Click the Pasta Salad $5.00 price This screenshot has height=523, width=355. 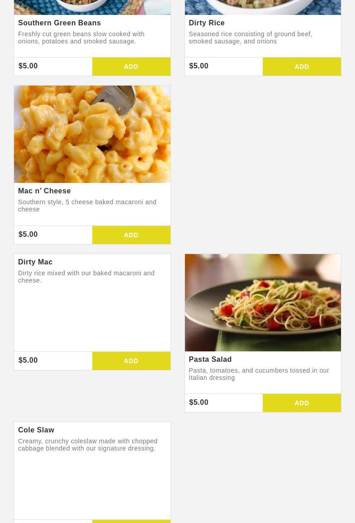click(x=199, y=402)
